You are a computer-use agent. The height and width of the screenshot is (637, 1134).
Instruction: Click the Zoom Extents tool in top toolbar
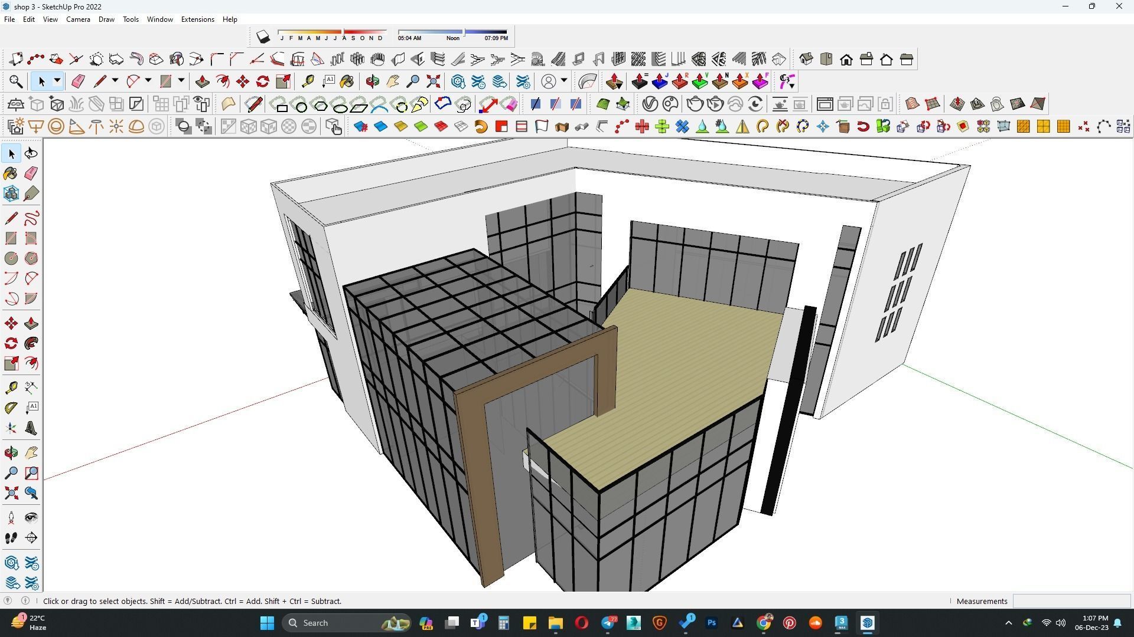coord(433,81)
